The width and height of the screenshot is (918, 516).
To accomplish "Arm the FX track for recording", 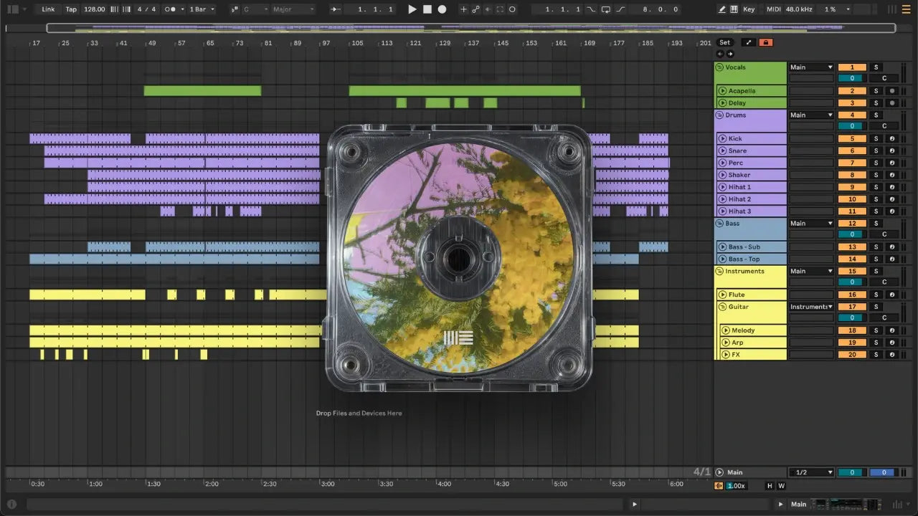I will pos(891,355).
